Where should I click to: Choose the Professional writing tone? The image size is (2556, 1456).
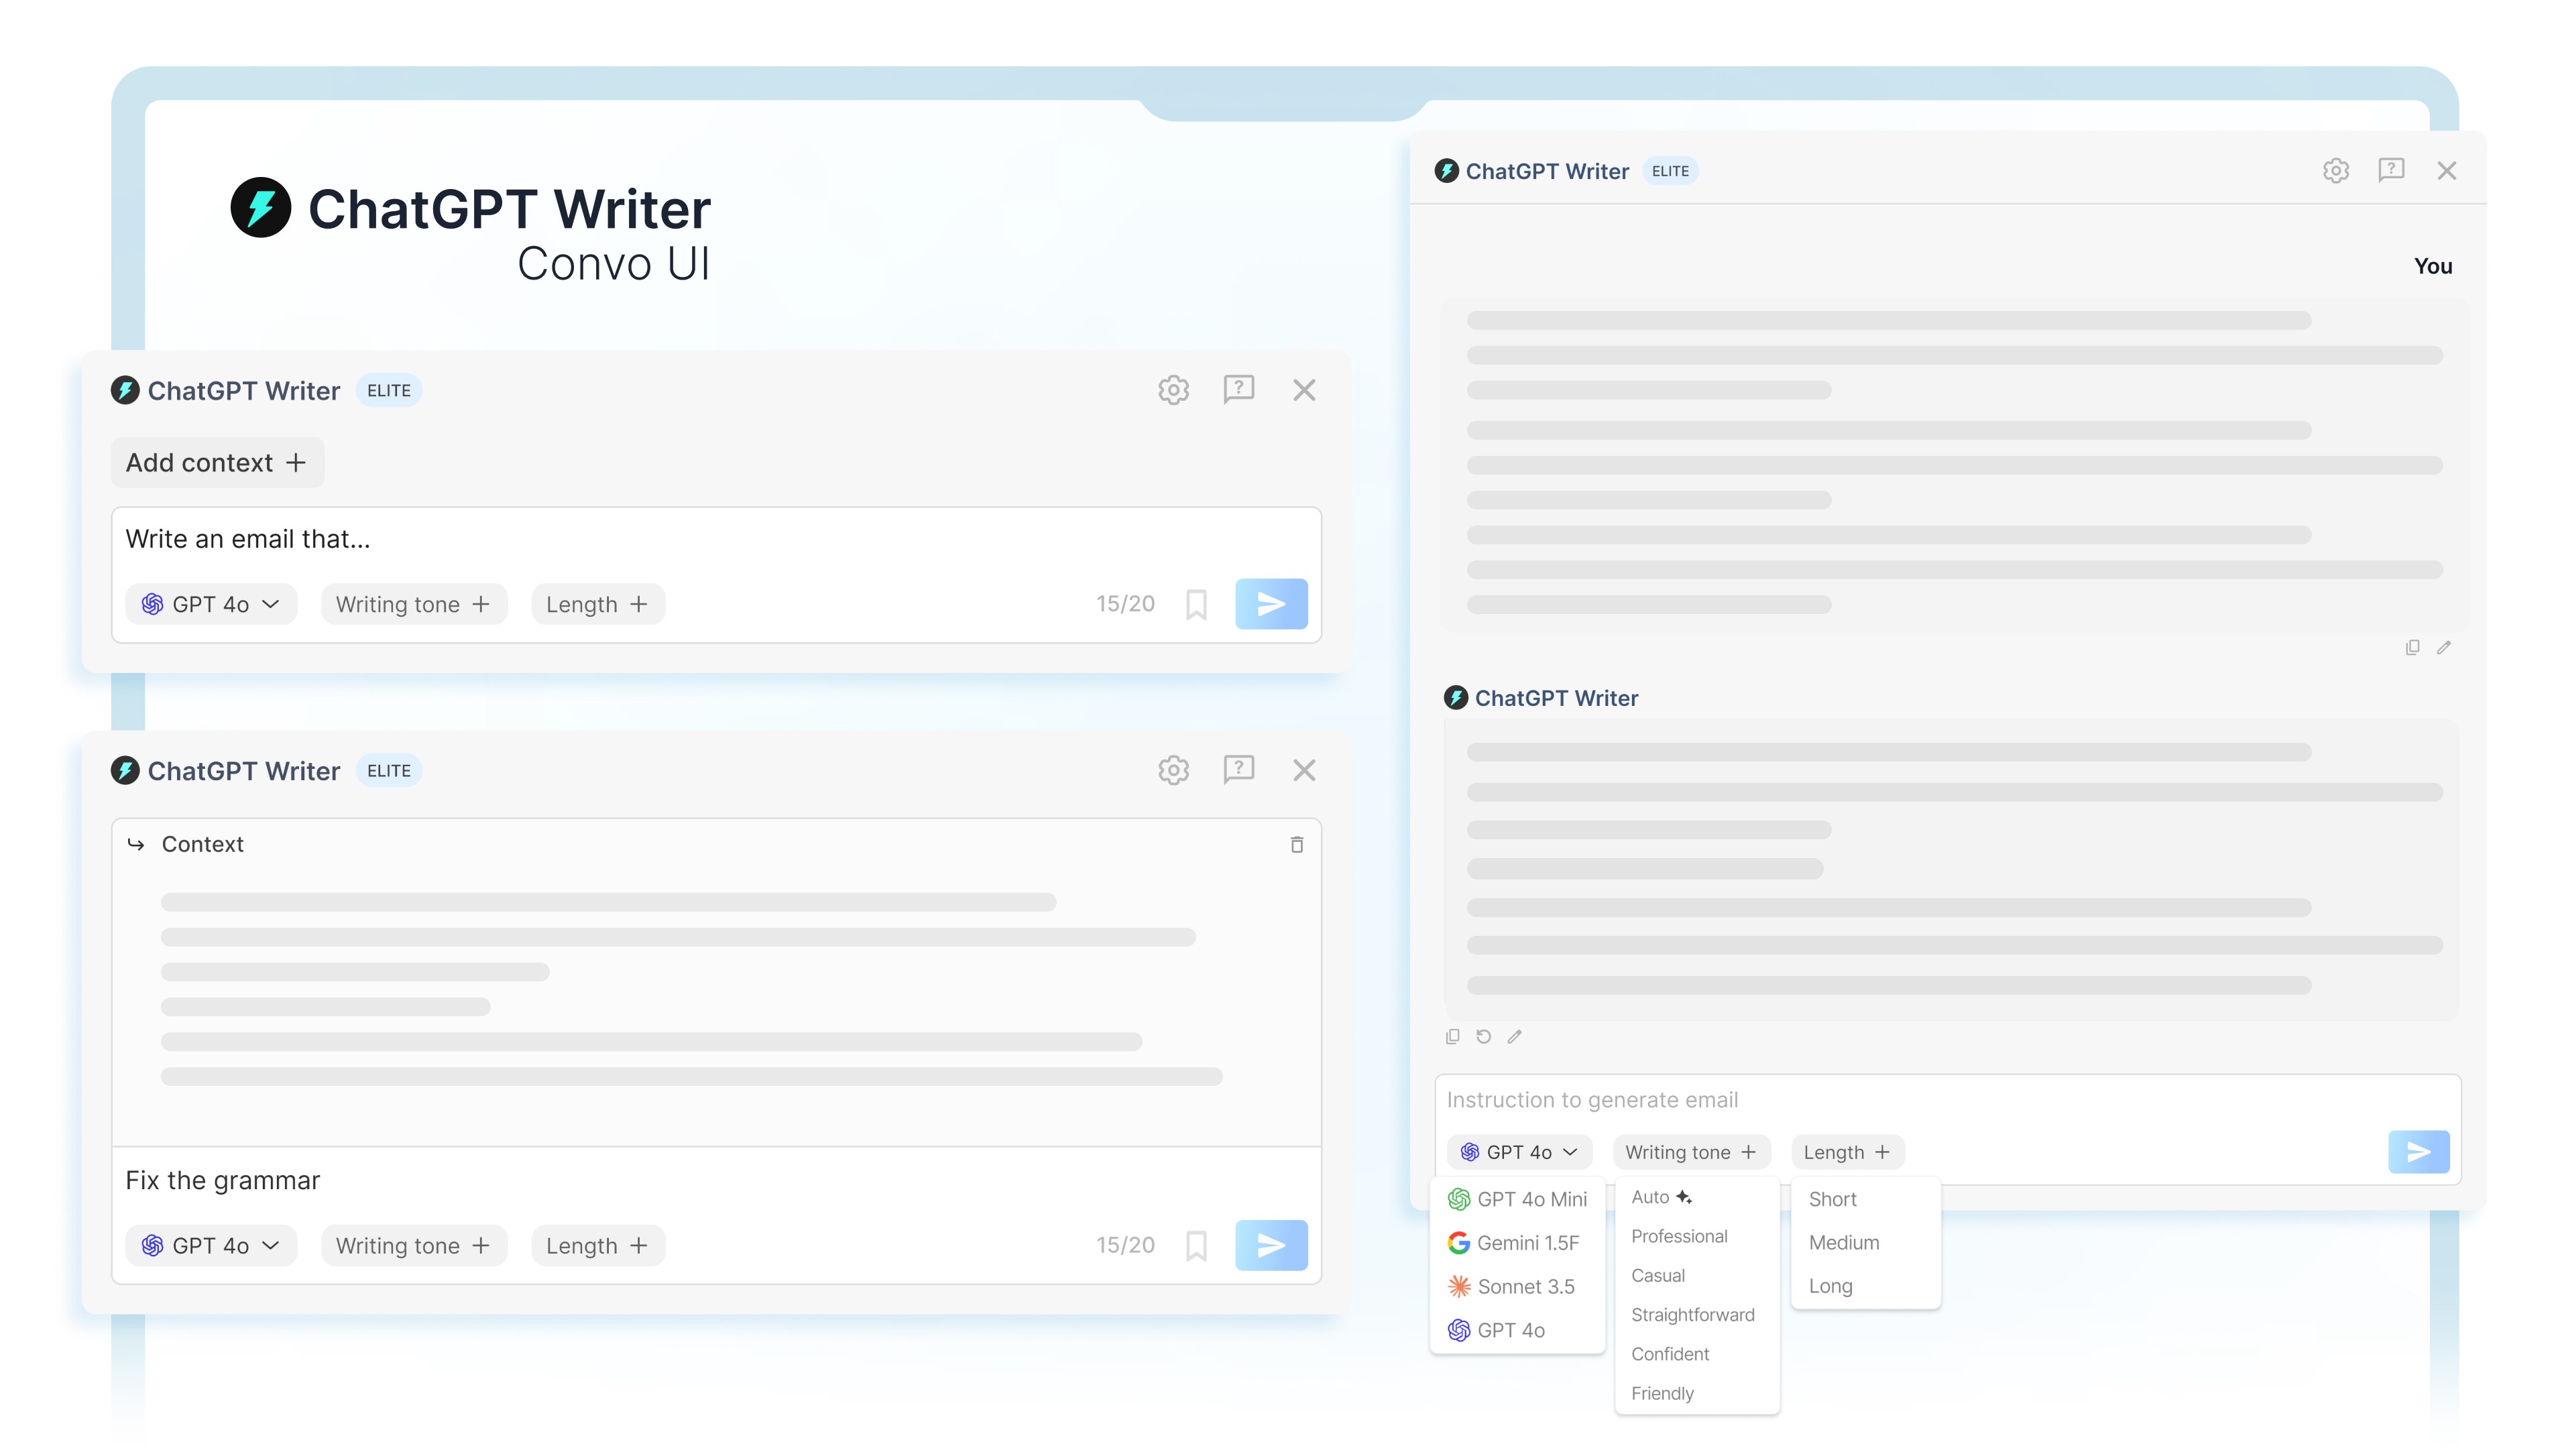tap(1679, 1237)
